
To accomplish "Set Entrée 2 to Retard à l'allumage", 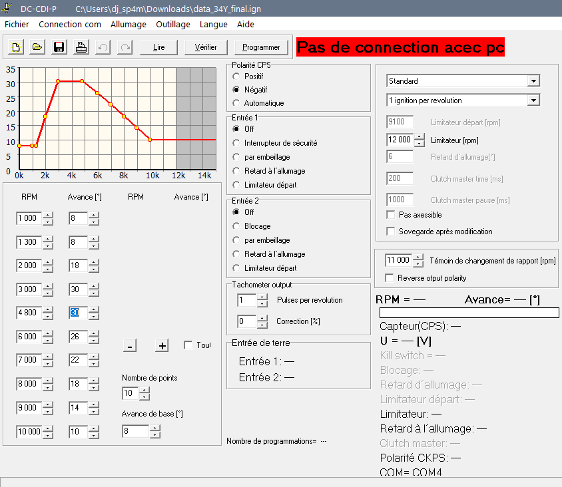I will pos(236,254).
